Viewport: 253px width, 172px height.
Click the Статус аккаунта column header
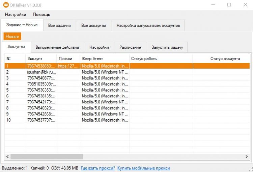tap(225, 59)
